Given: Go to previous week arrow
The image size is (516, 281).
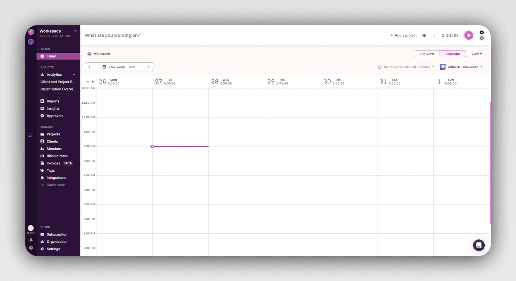Looking at the screenshot, I should pyautogui.click(x=89, y=67).
